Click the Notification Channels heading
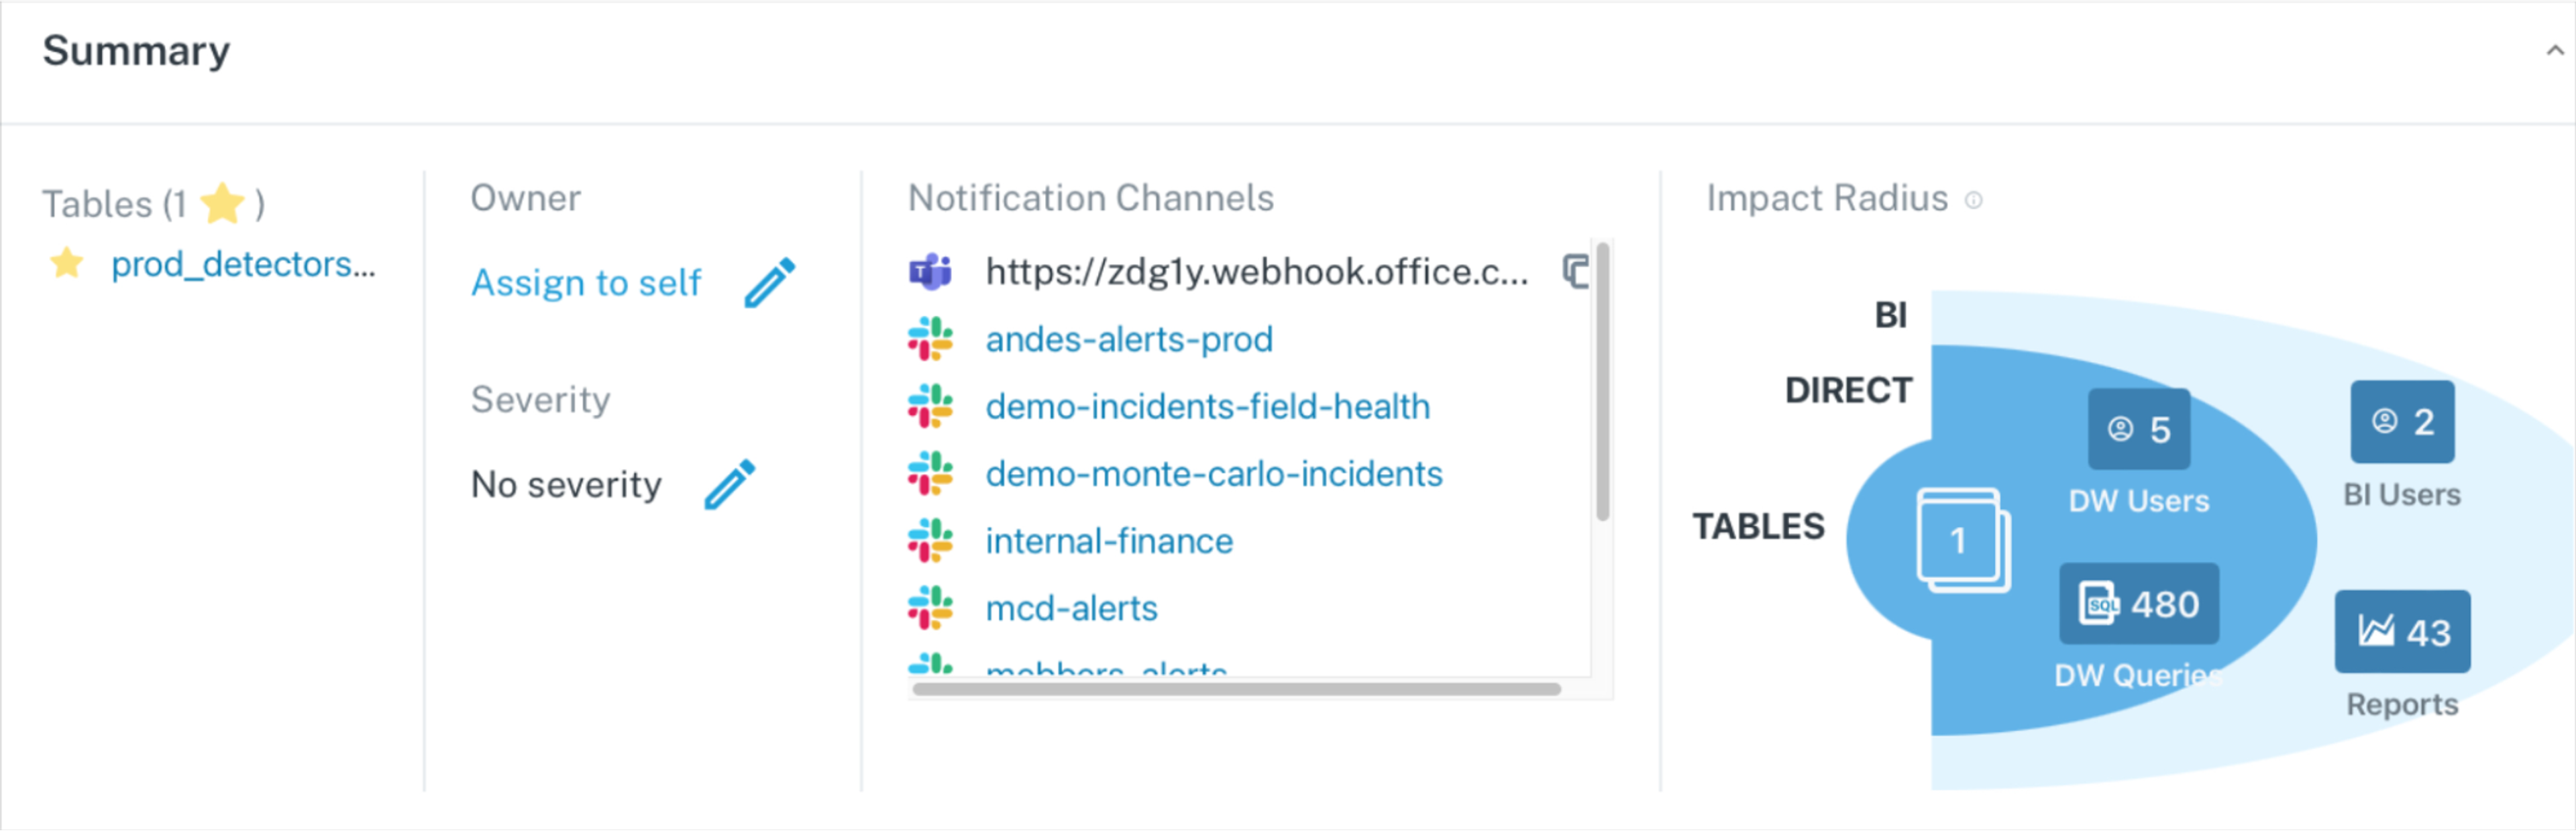This screenshot has width=2576, height=831. tap(1090, 198)
